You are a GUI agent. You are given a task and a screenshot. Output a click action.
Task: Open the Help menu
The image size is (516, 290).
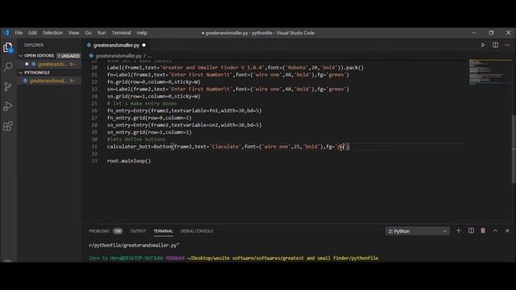(x=142, y=32)
